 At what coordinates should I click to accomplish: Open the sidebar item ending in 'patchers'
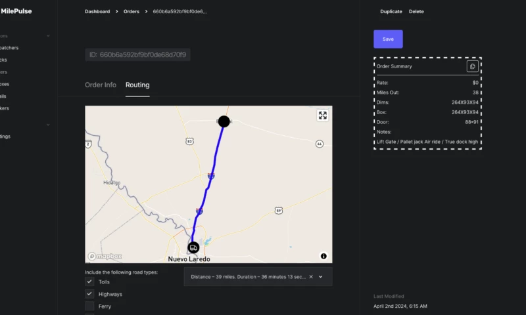point(9,48)
